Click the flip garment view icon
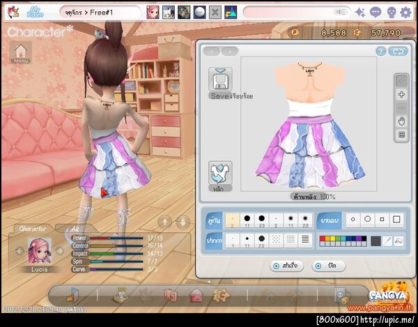Image resolution: width=418 pixels, height=327 pixels. click(x=220, y=172)
